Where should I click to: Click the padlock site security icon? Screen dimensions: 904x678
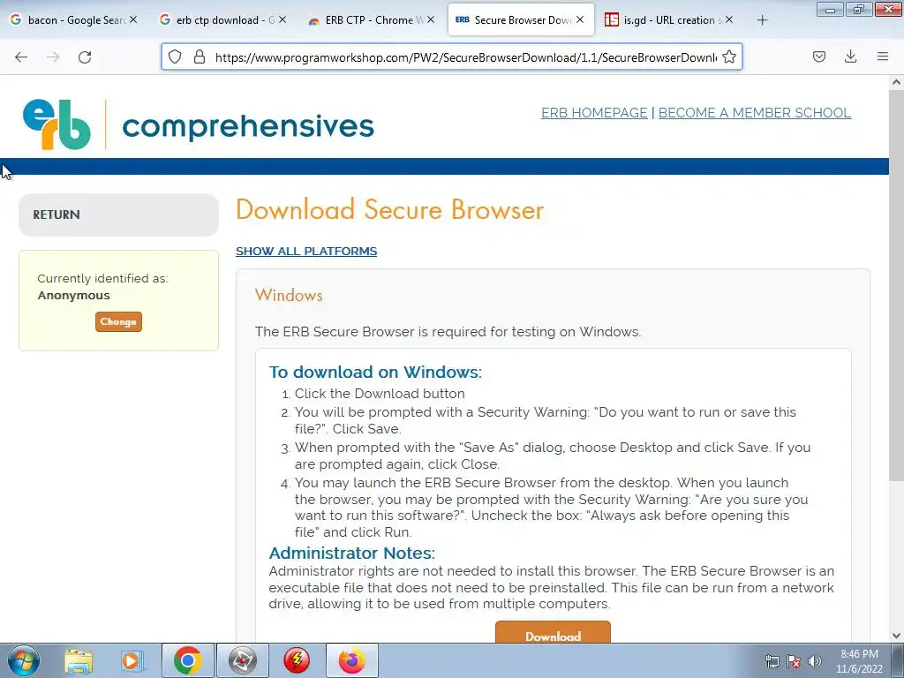[200, 57]
